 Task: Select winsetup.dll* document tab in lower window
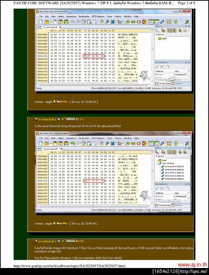tap(52, 149)
